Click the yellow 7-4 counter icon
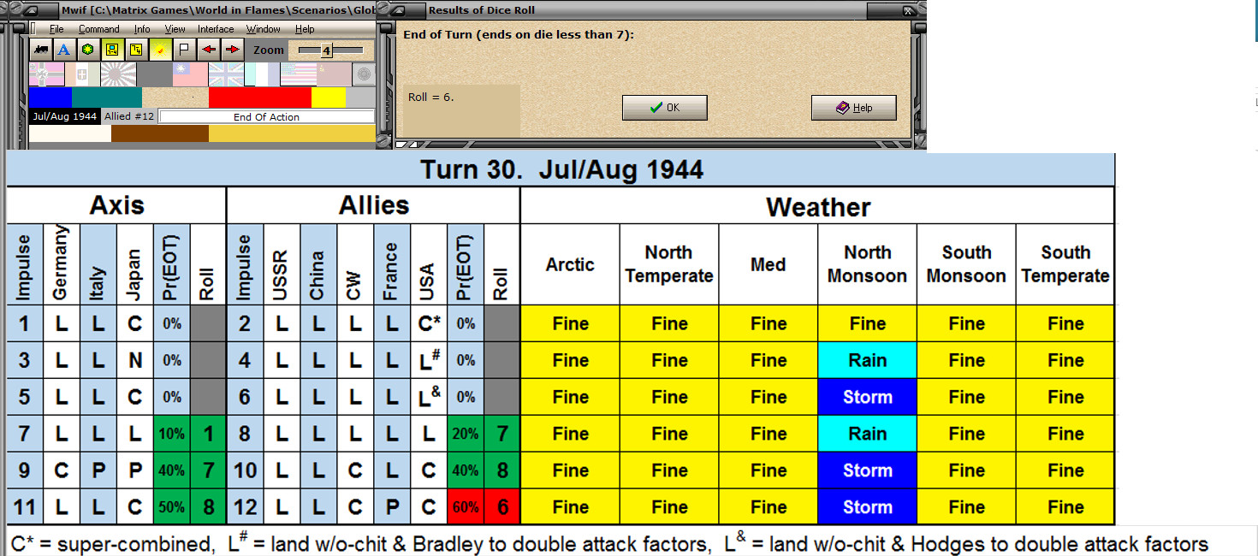Viewport: 1258px width, 556px height. click(136, 50)
